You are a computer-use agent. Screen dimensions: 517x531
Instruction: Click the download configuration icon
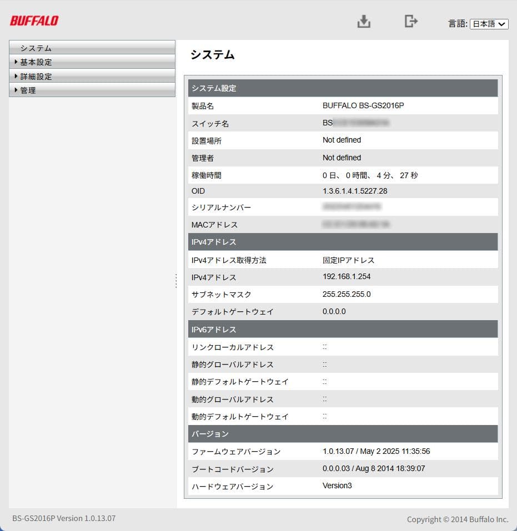pos(364,21)
